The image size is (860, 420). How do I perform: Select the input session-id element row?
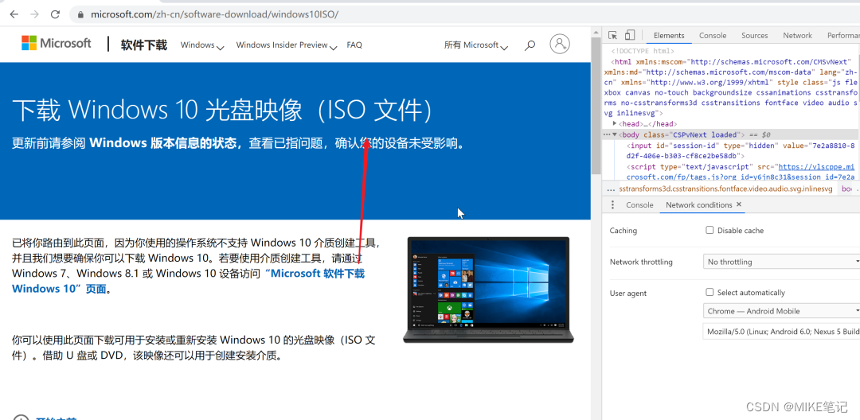[741, 150]
